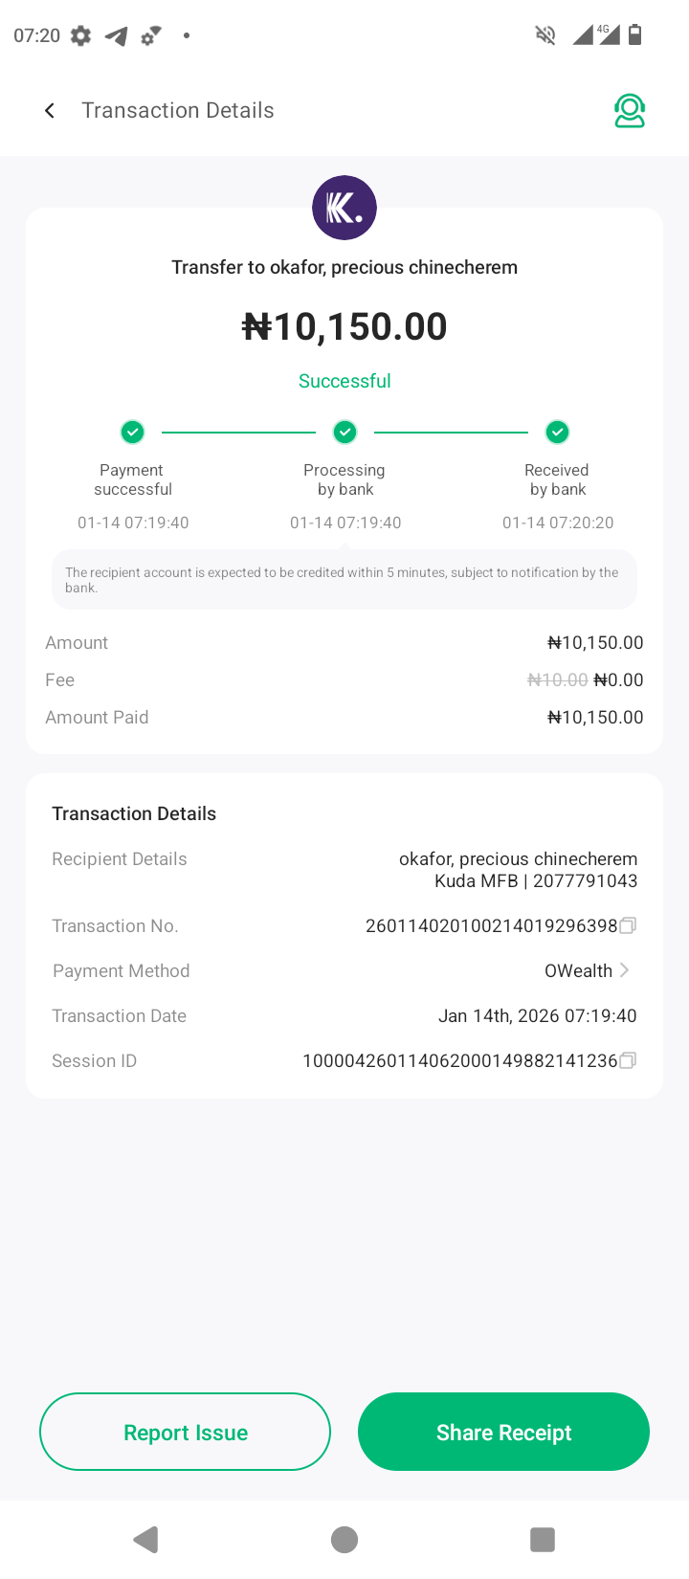Tap the Telegram icon in status bar
The image size is (689, 1579).
click(117, 36)
